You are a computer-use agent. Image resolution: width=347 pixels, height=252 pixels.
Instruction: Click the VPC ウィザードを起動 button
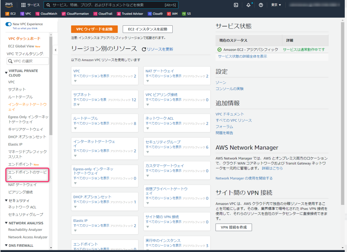(x=94, y=29)
